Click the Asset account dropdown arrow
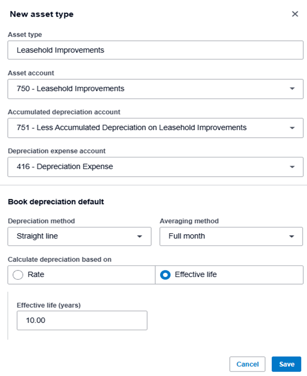Image resolution: width=307 pixels, height=376 pixels. pyautogui.click(x=292, y=89)
